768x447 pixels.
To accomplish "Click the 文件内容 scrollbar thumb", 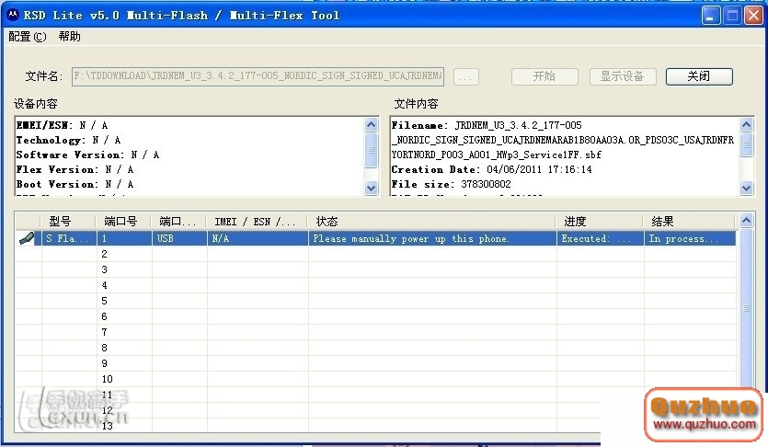I will pos(746,143).
